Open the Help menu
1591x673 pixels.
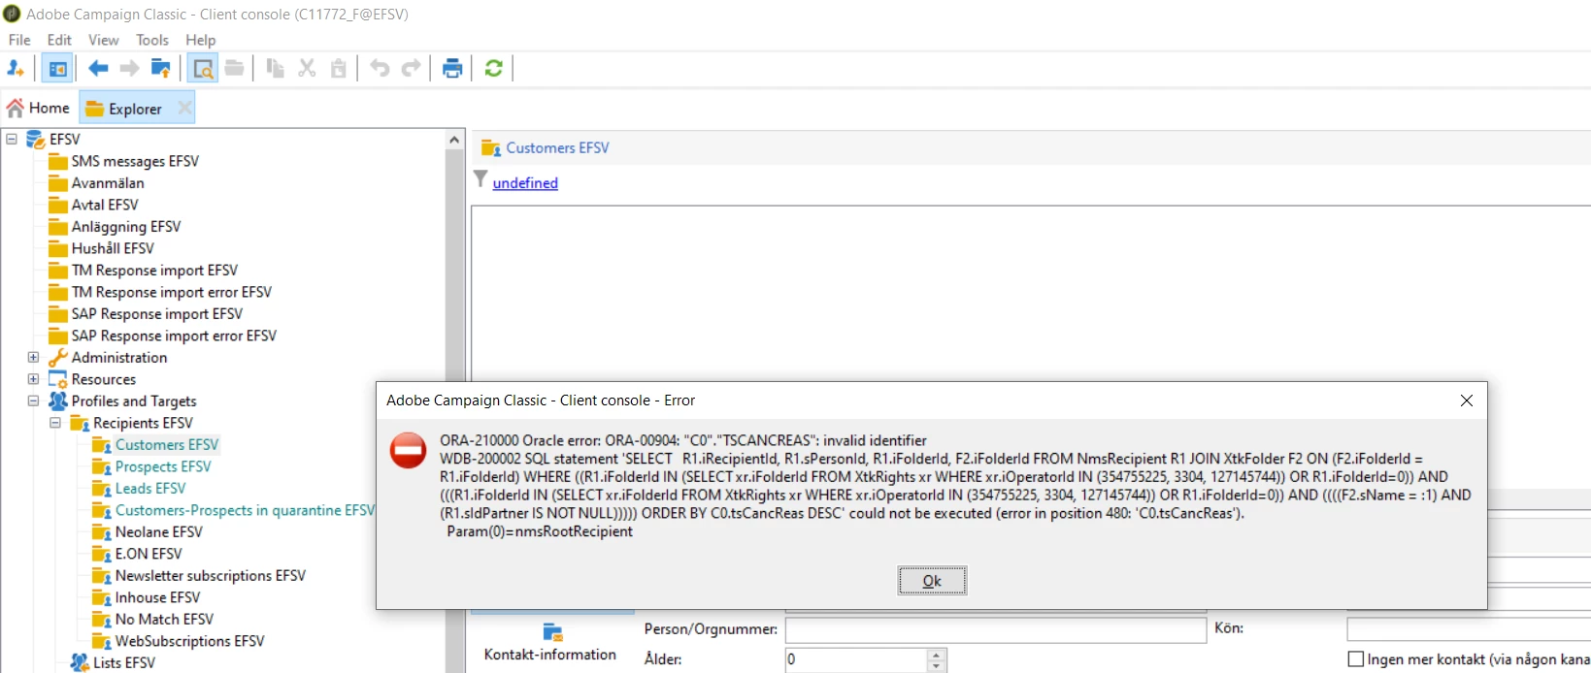[201, 40]
